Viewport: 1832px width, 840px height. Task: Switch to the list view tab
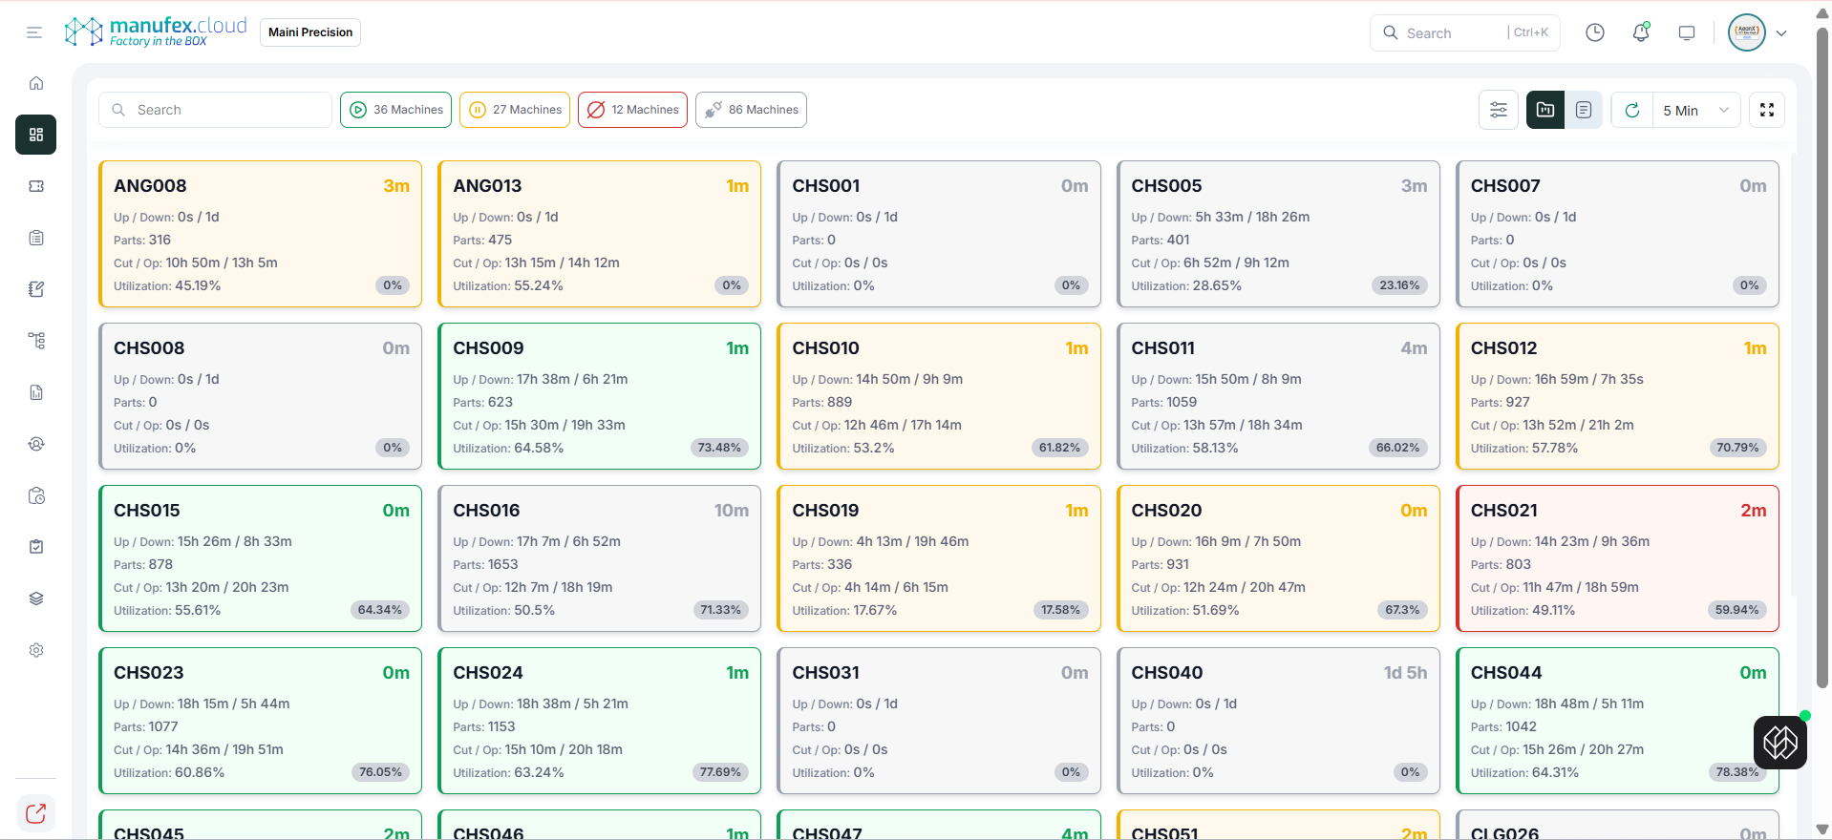coord(1583,110)
